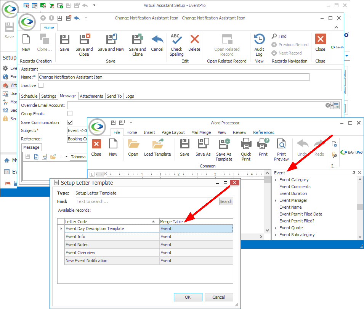364x309 pixels.
Task: Click the Merge Table column header
Action: (196, 222)
